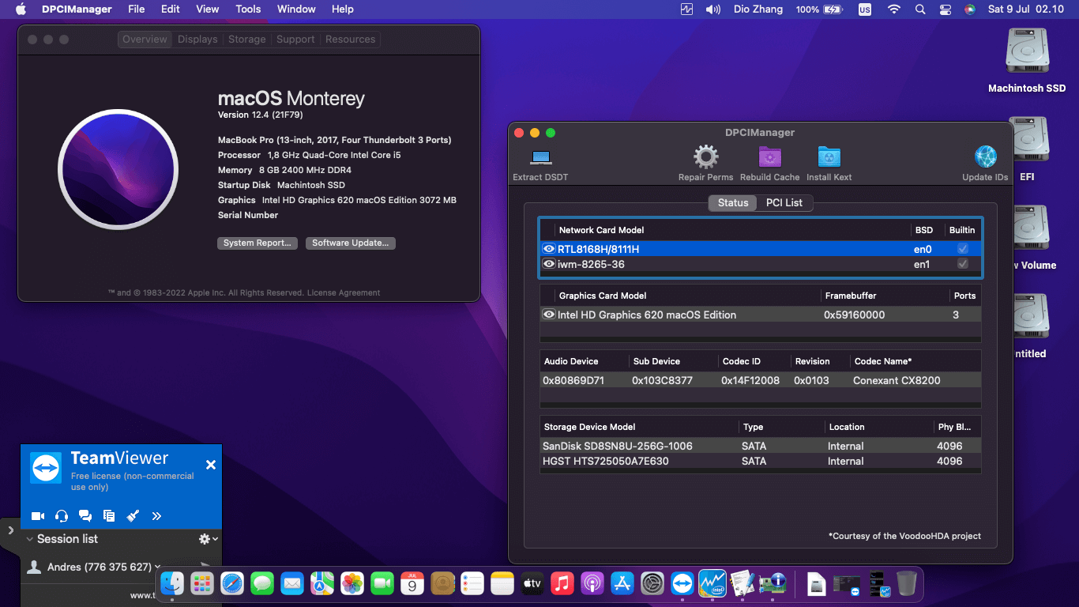Click the Rebuild Cache icon
This screenshot has height=607, width=1079.
(x=769, y=158)
